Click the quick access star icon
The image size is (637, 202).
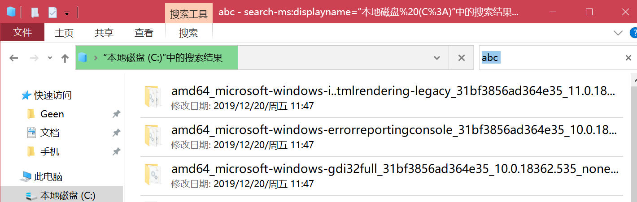tap(26, 95)
